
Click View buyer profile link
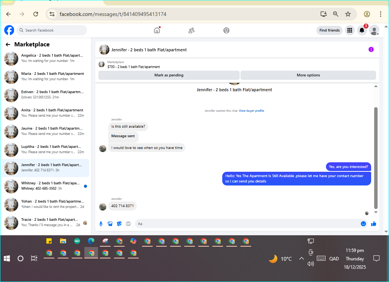coord(251,111)
